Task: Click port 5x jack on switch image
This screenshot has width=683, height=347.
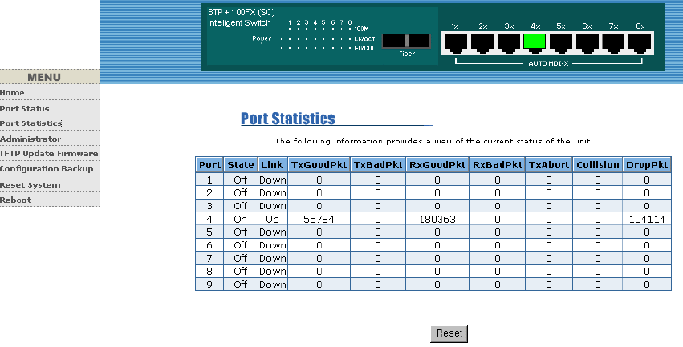Action: point(561,43)
